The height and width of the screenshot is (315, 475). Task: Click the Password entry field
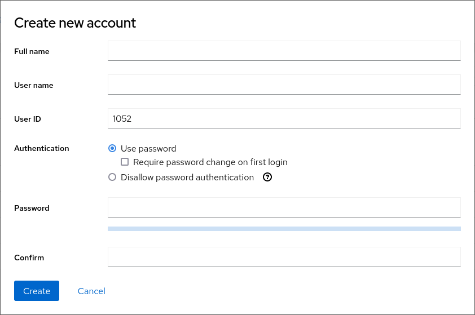pyautogui.click(x=284, y=207)
